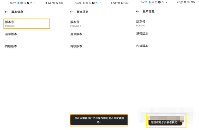This screenshot has width=199, height=130.
Task: Tap Wi-Fi icon in right status bar
Action: (185, 2)
